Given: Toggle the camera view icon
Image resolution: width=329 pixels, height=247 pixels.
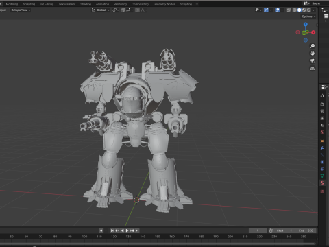Looking at the screenshot, I should click(x=313, y=61).
